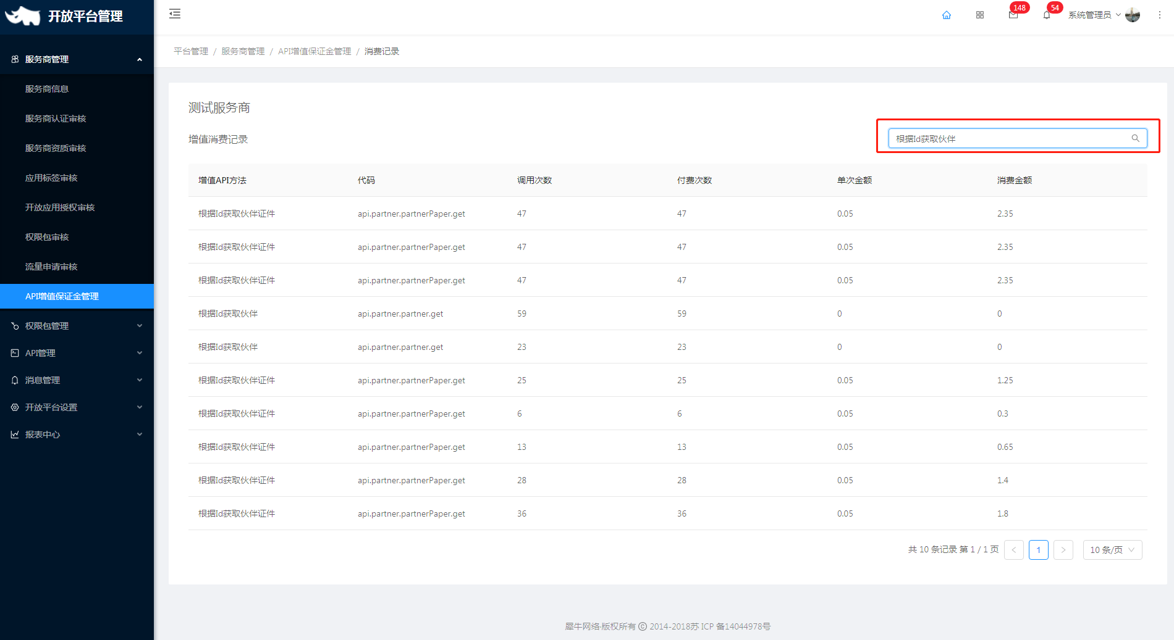Click the 增值API方法 column header

tap(222, 180)
